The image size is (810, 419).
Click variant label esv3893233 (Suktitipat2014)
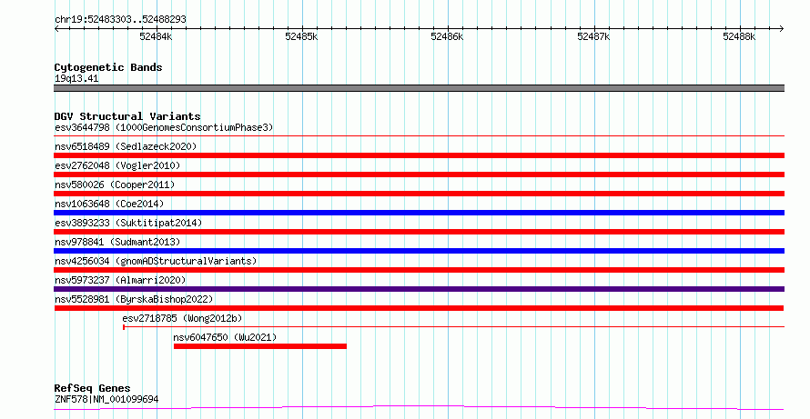point(128,223)
